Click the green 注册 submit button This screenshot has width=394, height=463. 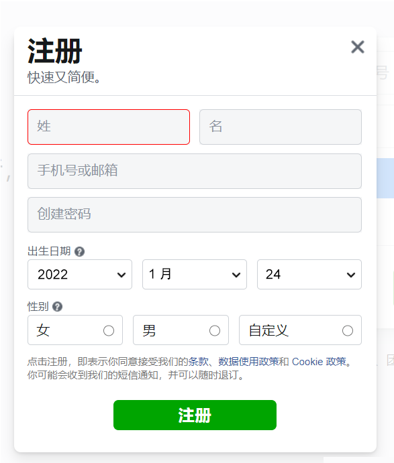(x=195, y=415)
